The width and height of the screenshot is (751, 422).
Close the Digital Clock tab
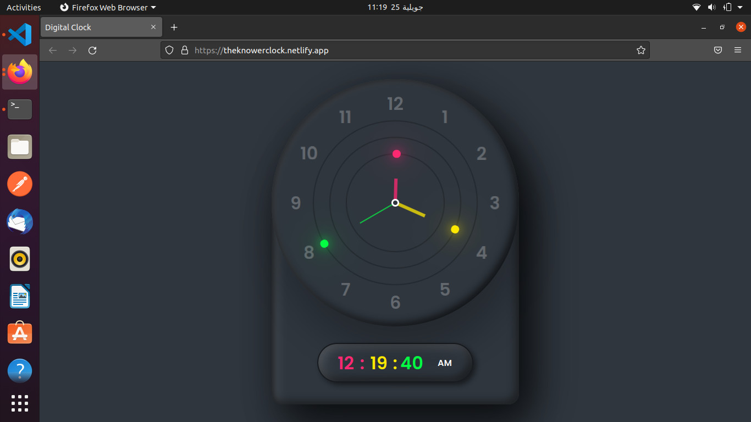pos(153,27)
